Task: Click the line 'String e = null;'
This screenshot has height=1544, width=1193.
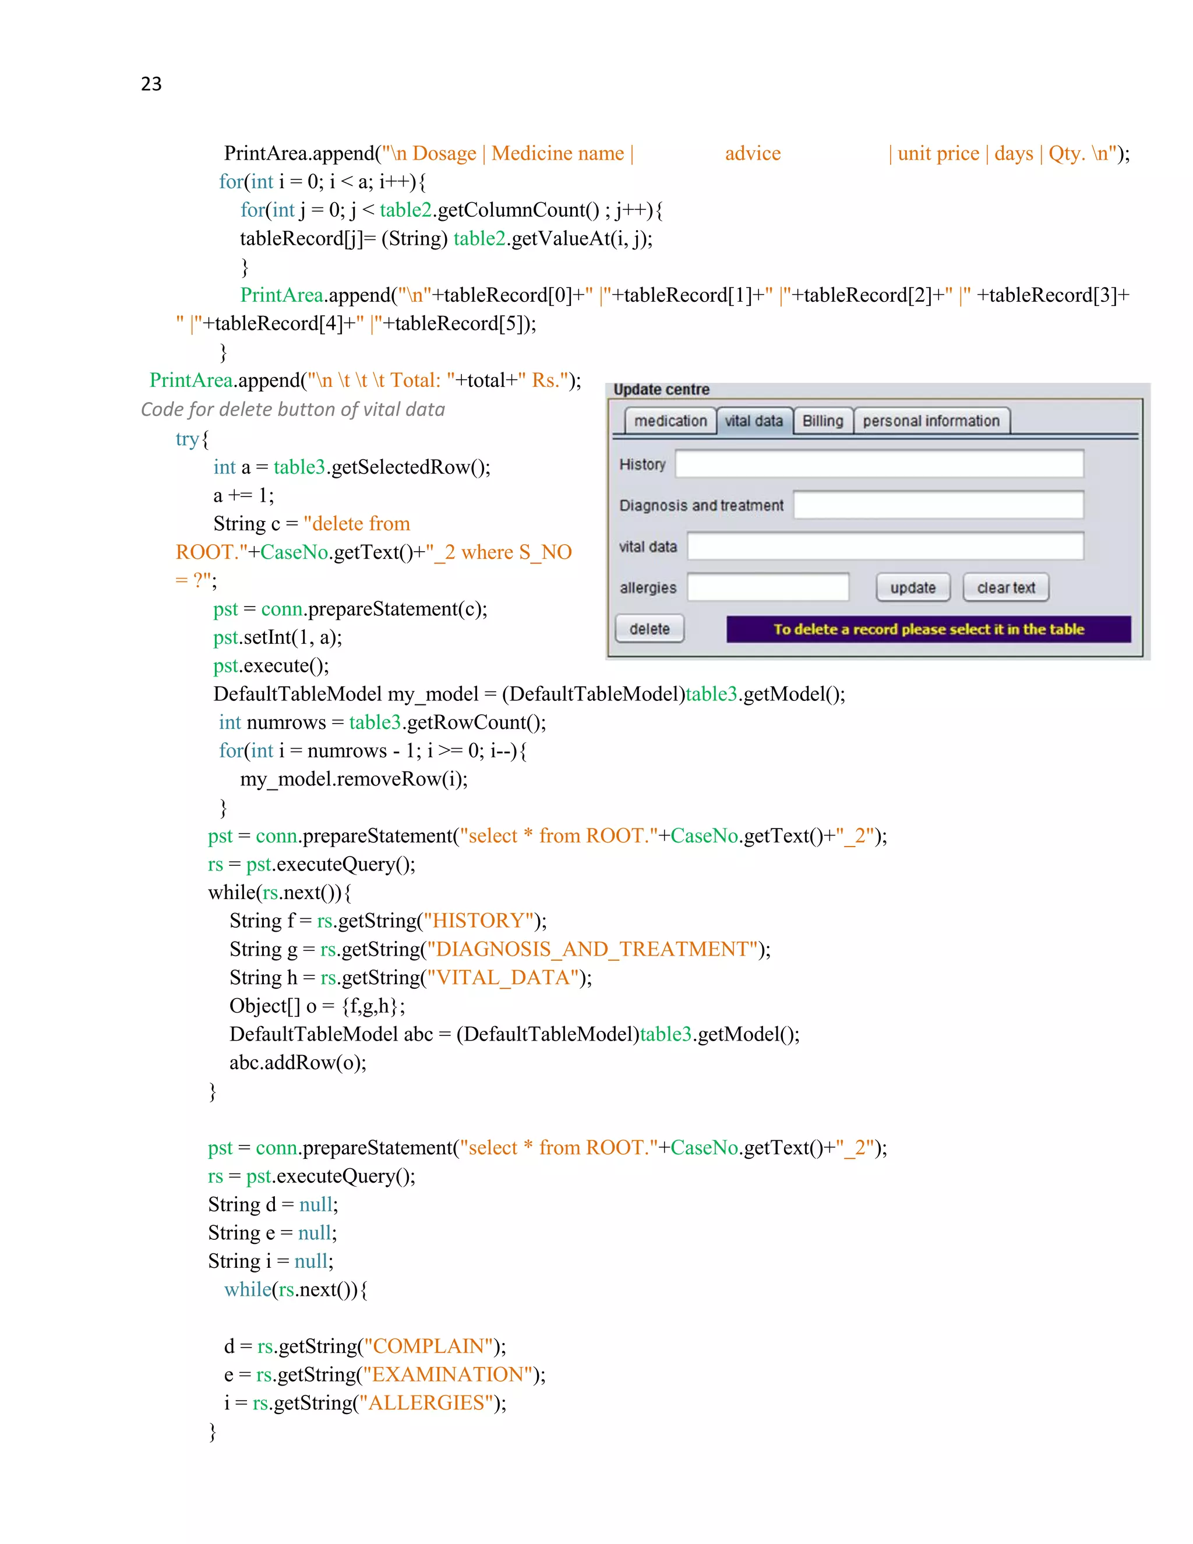Action: point(273,1233)
